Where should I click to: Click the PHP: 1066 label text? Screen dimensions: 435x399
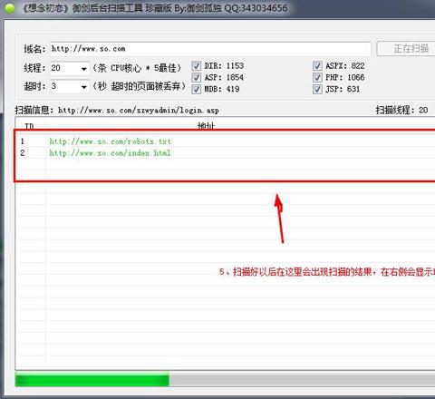(x=345, y=77)
